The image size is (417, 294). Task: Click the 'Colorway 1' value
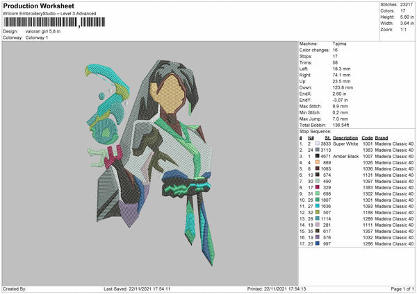pyautogui.click(x=37, y=37)
